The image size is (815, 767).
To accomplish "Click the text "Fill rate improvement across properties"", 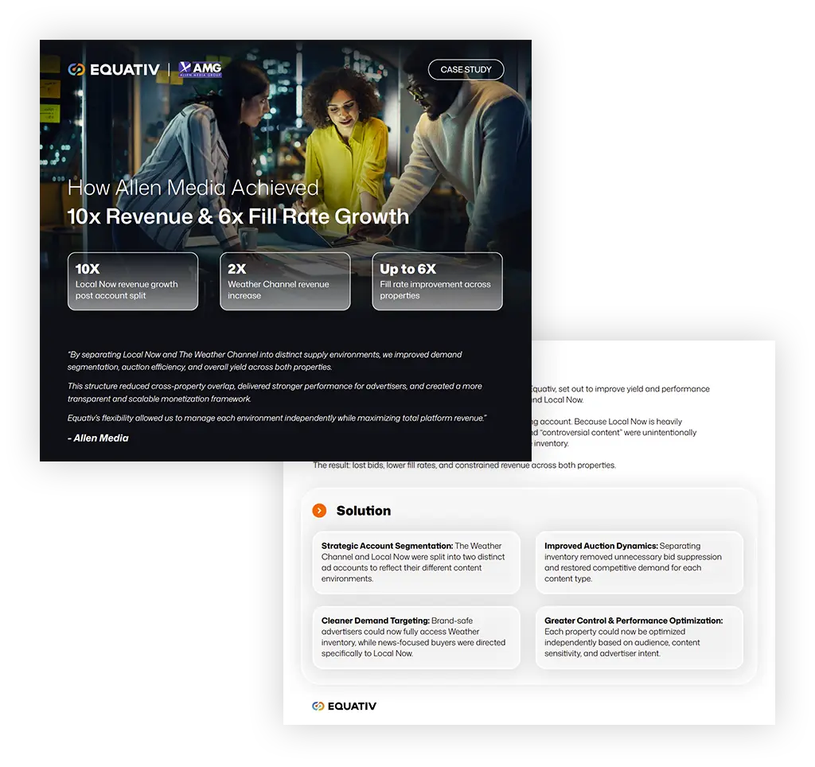I will [435, 290].
